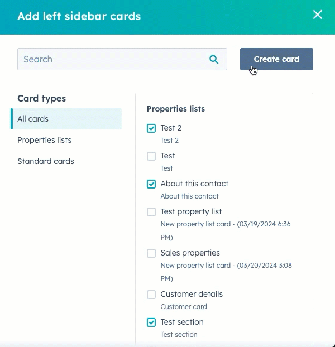Close the Add left sidebar cards dialog
The width and height of the screenshot is (335, 347).
pos(318,15)
